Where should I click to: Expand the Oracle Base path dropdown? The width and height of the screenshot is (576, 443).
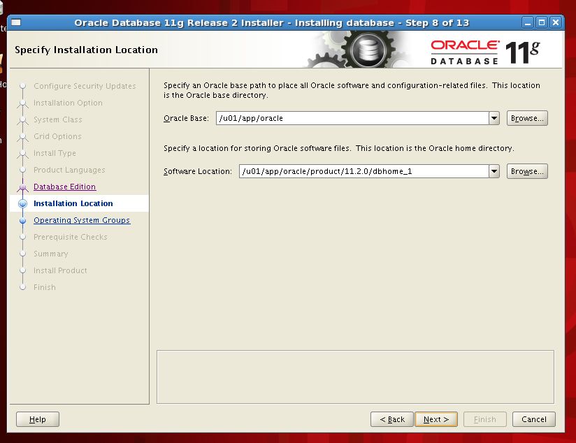494,118
